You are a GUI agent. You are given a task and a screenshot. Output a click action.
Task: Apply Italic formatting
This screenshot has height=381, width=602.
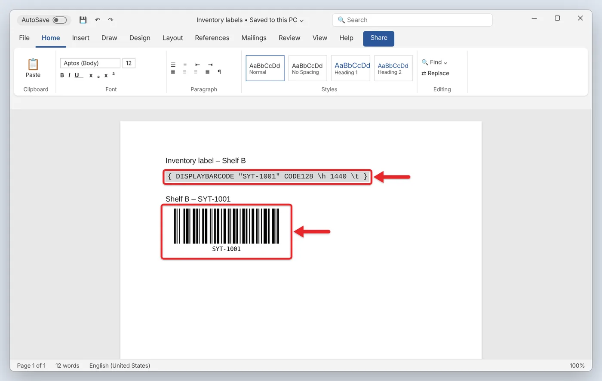[x=69, y=75]
